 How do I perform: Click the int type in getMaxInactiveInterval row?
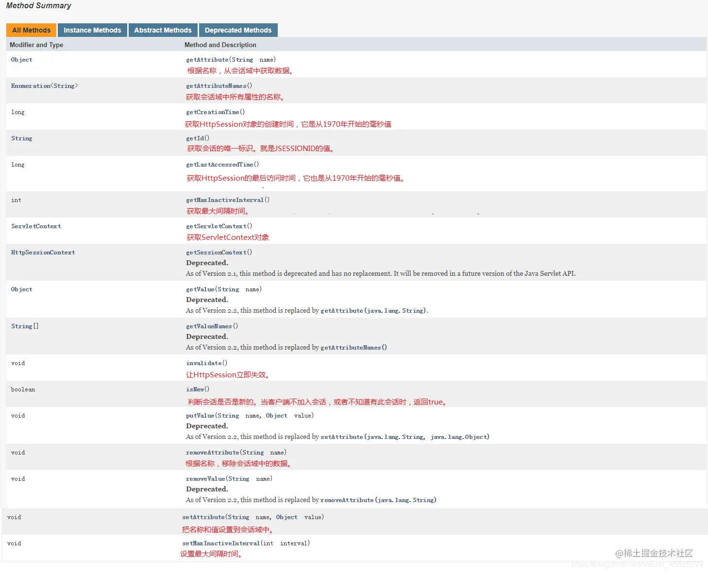(16, 200)
